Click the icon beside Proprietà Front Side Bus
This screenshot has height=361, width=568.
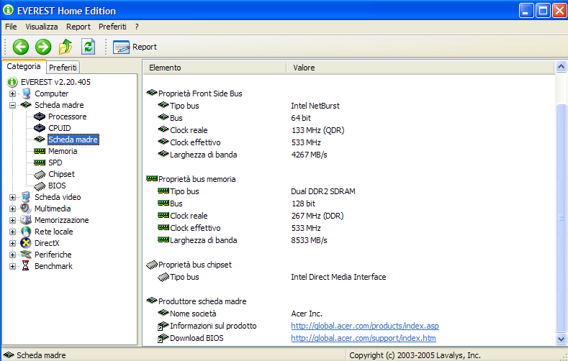tap(152, 93)
